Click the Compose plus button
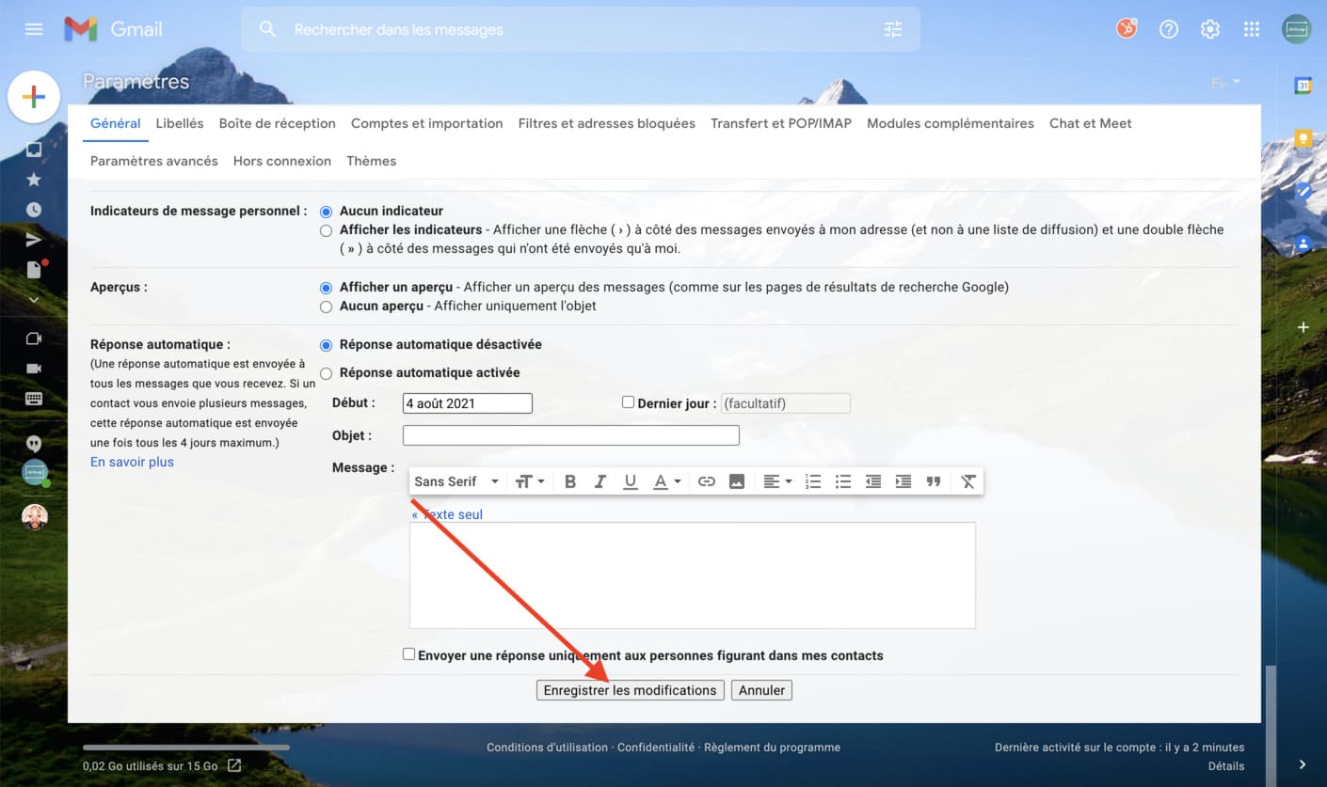This screenshot has height=787, width=1327. pyautogui.click(x=34, y=97)
